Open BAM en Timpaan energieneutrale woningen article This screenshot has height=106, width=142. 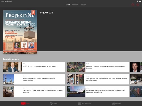coord(98,67)
